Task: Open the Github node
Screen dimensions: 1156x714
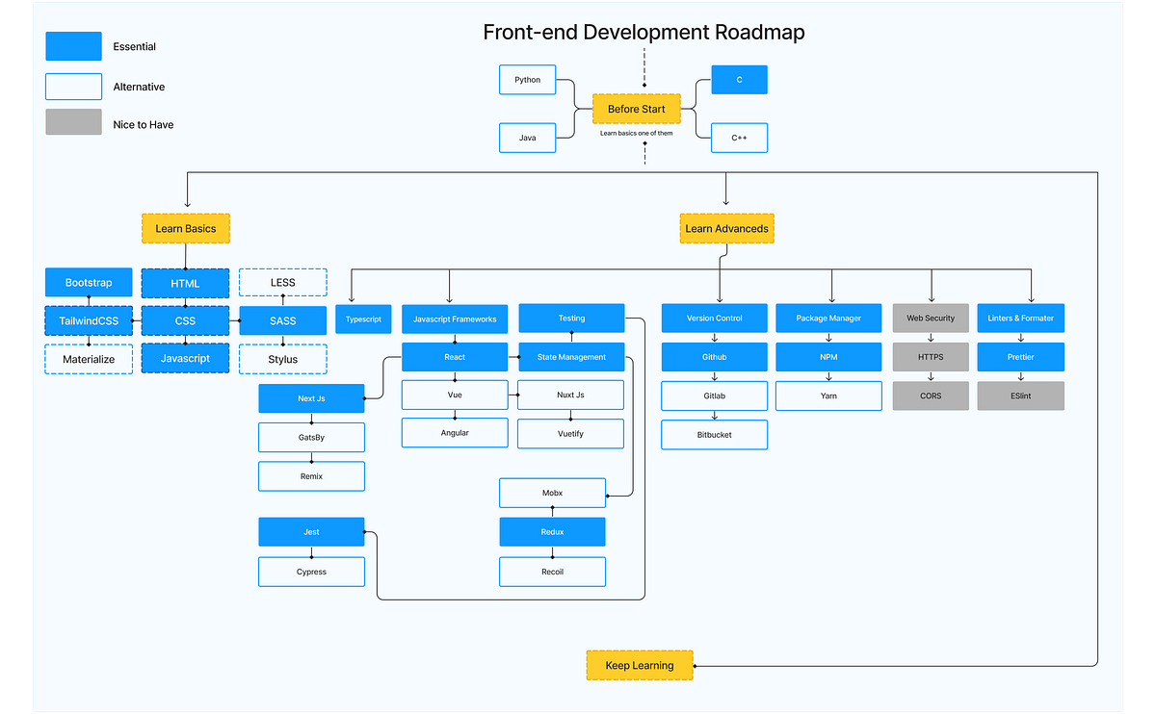Action: point(714,357)
